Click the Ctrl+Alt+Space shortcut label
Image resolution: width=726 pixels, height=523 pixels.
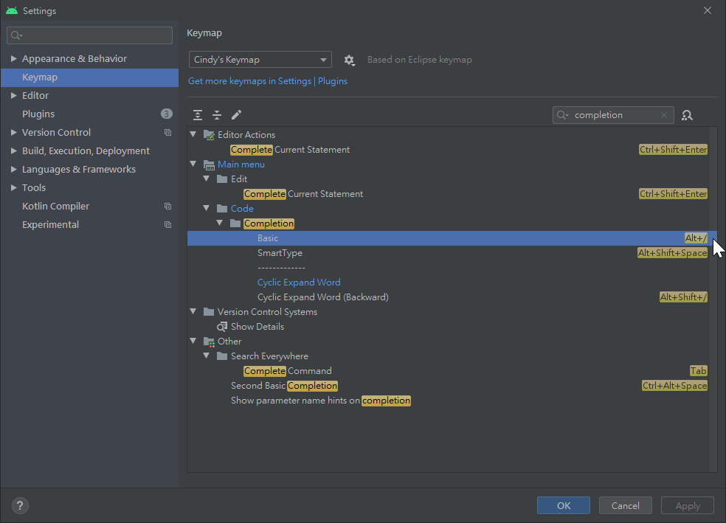[674, 386]
